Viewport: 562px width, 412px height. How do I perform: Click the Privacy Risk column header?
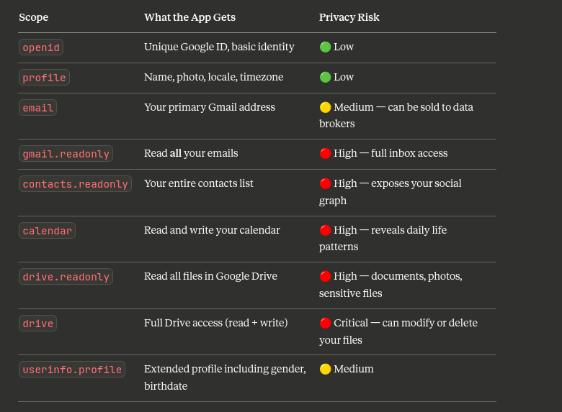point(349,17)
